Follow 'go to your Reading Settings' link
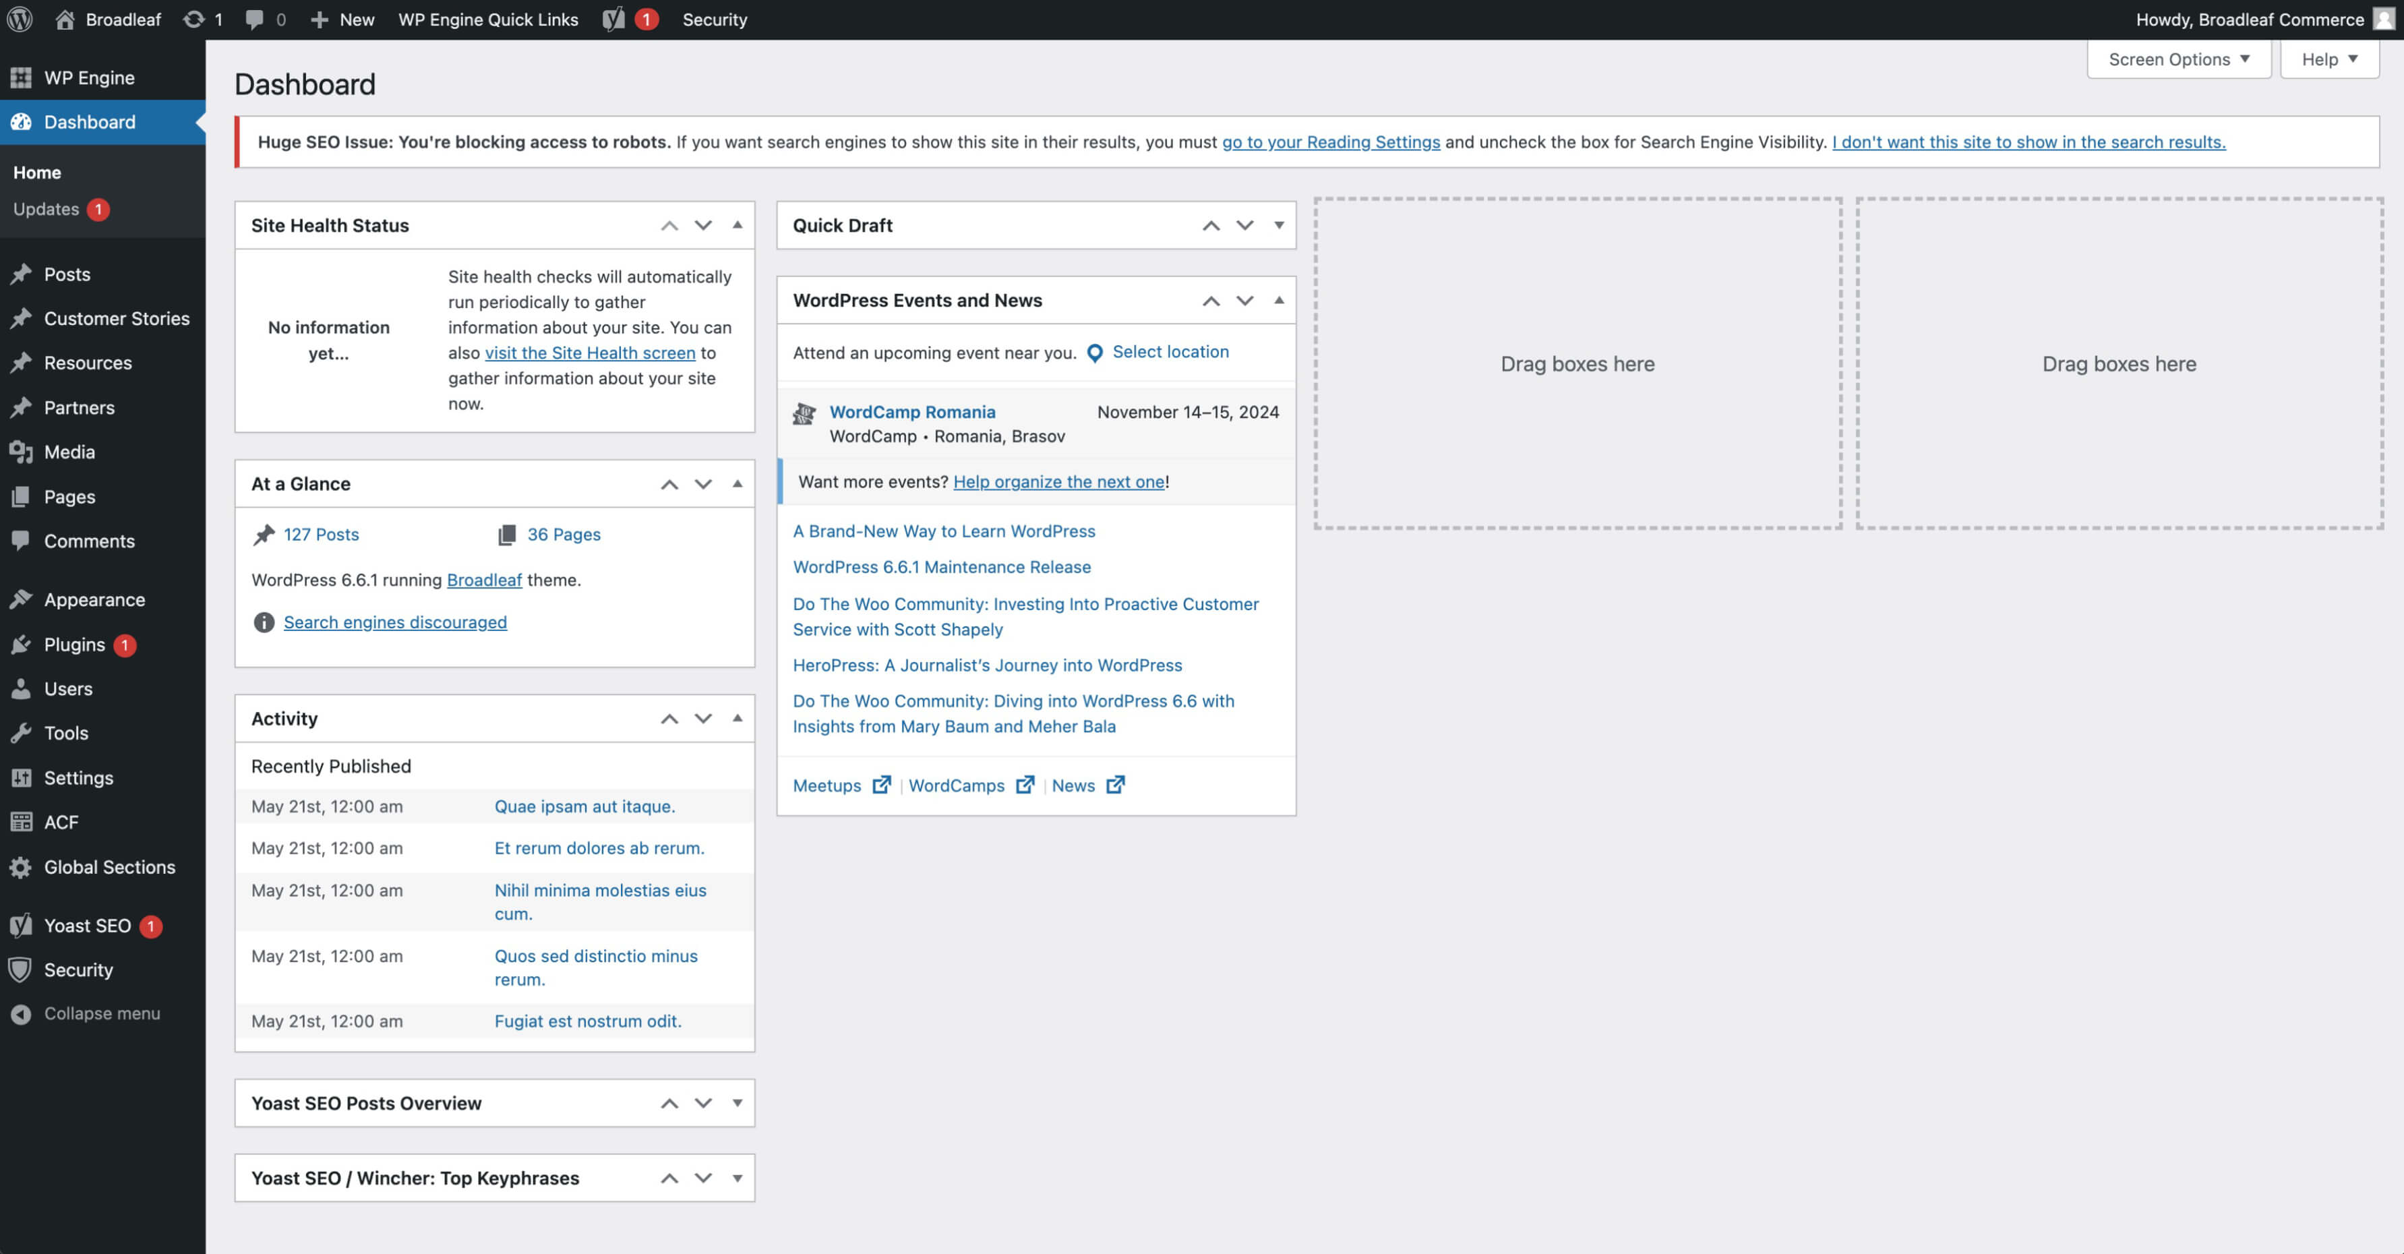 point(1331,142)
